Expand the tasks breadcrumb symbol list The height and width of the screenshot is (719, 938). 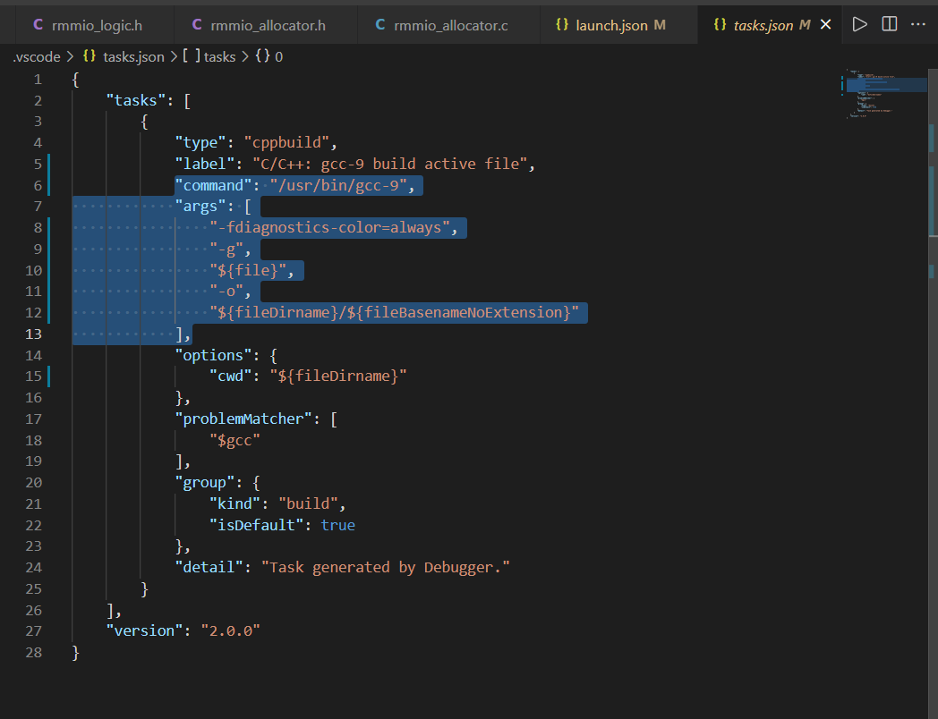click(x=219, y=56)
